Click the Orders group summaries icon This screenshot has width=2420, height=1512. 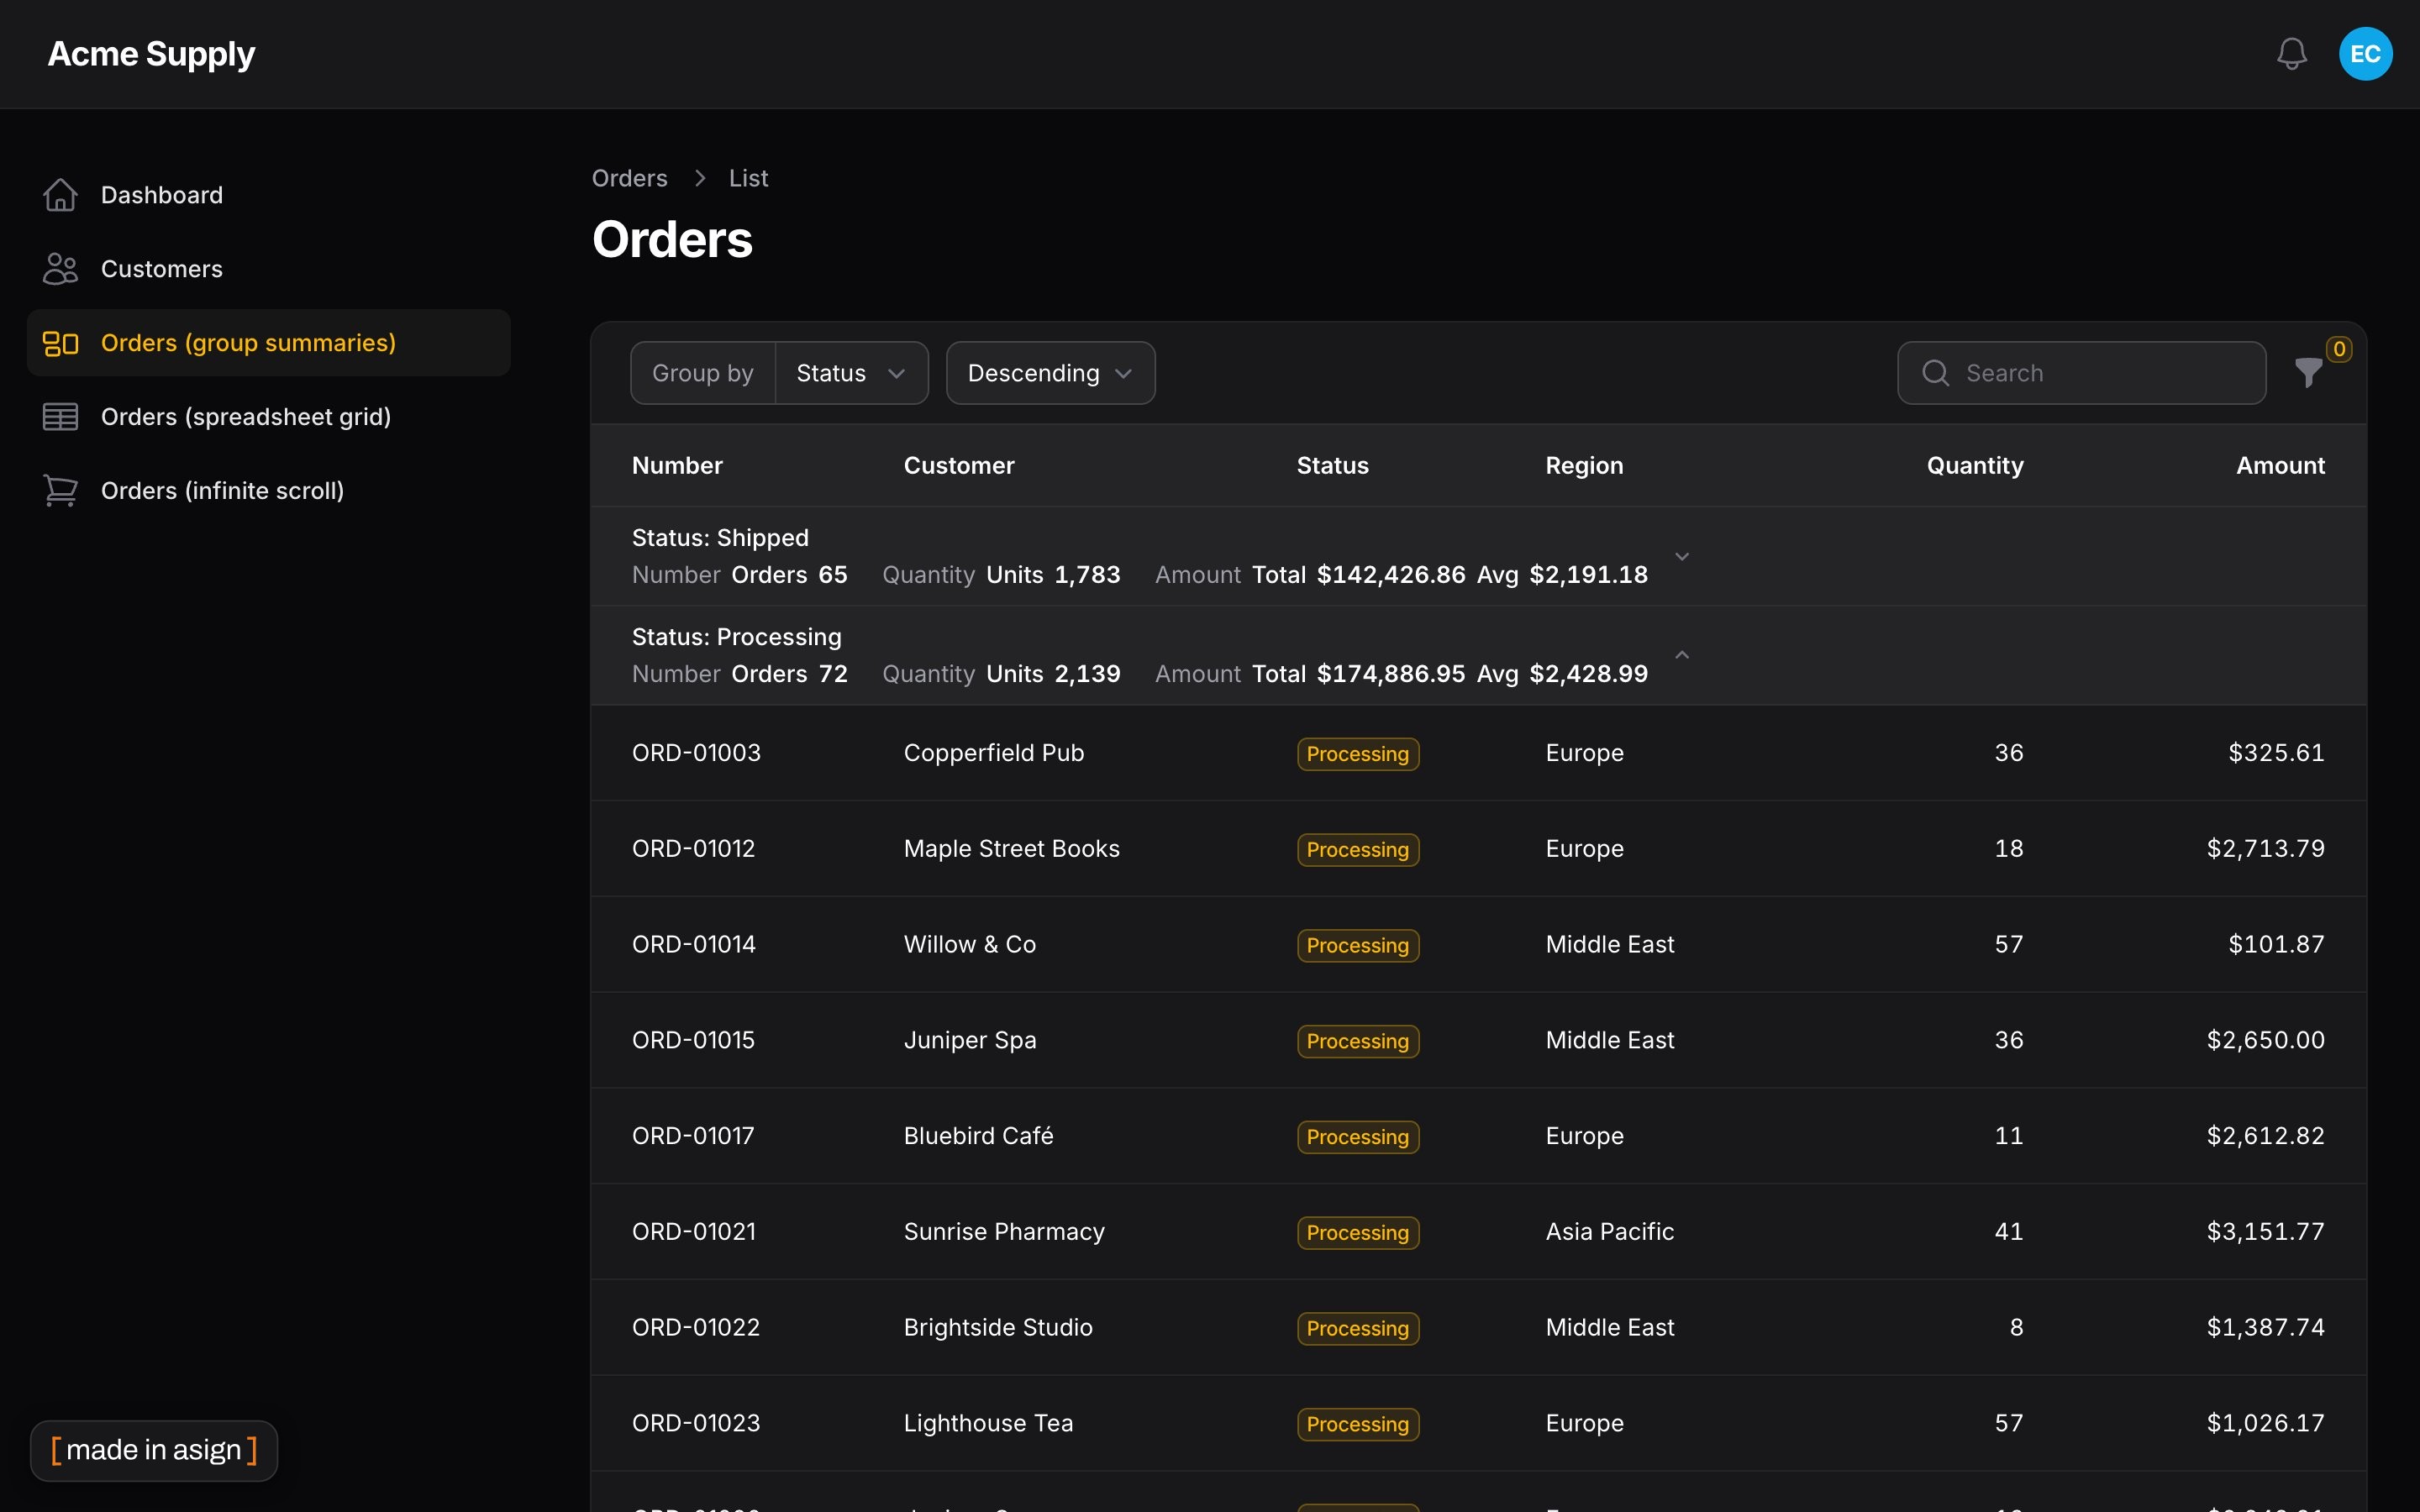pos(60,343)
